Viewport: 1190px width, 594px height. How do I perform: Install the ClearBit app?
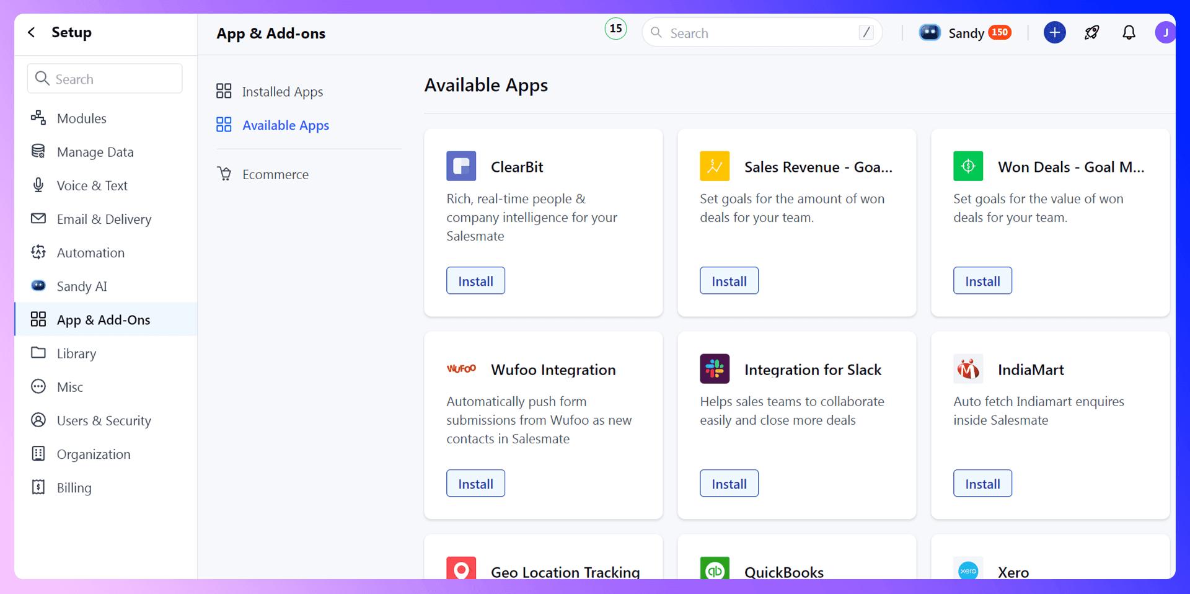pos(475,280)
